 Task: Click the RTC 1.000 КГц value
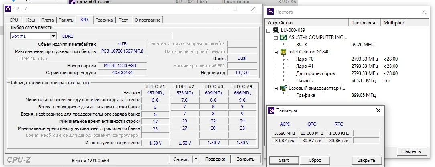coord(339,133)
